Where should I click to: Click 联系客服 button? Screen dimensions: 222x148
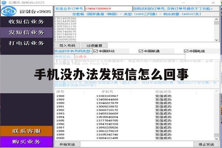(x=27, y=131)
